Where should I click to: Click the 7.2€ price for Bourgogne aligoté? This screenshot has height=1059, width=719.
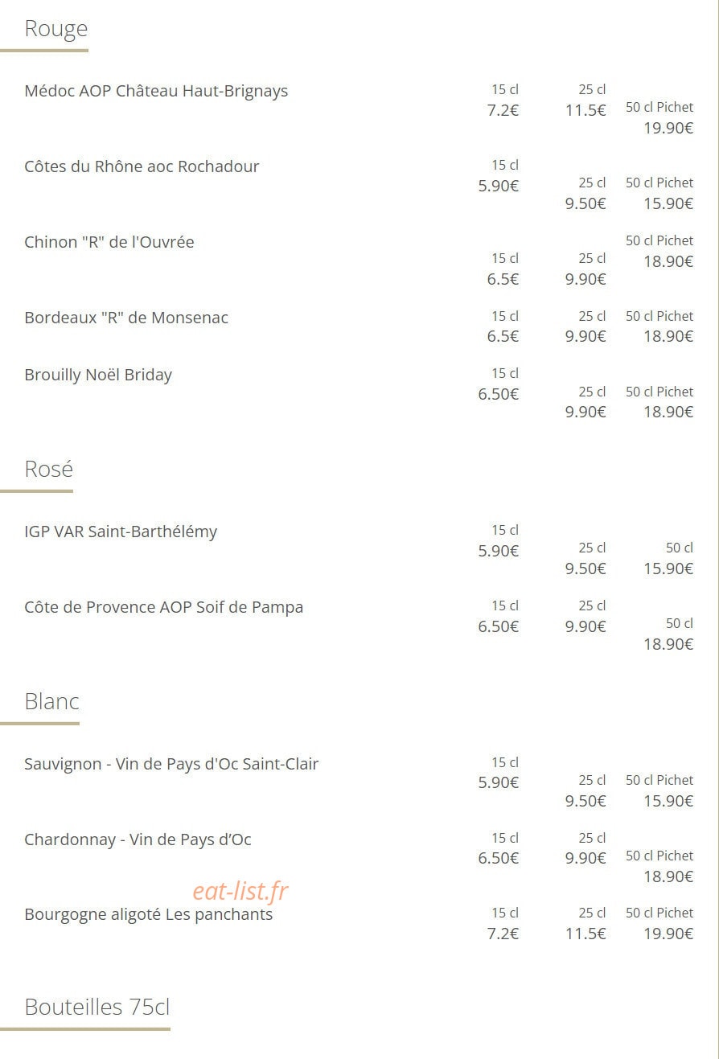coord(503,934)
